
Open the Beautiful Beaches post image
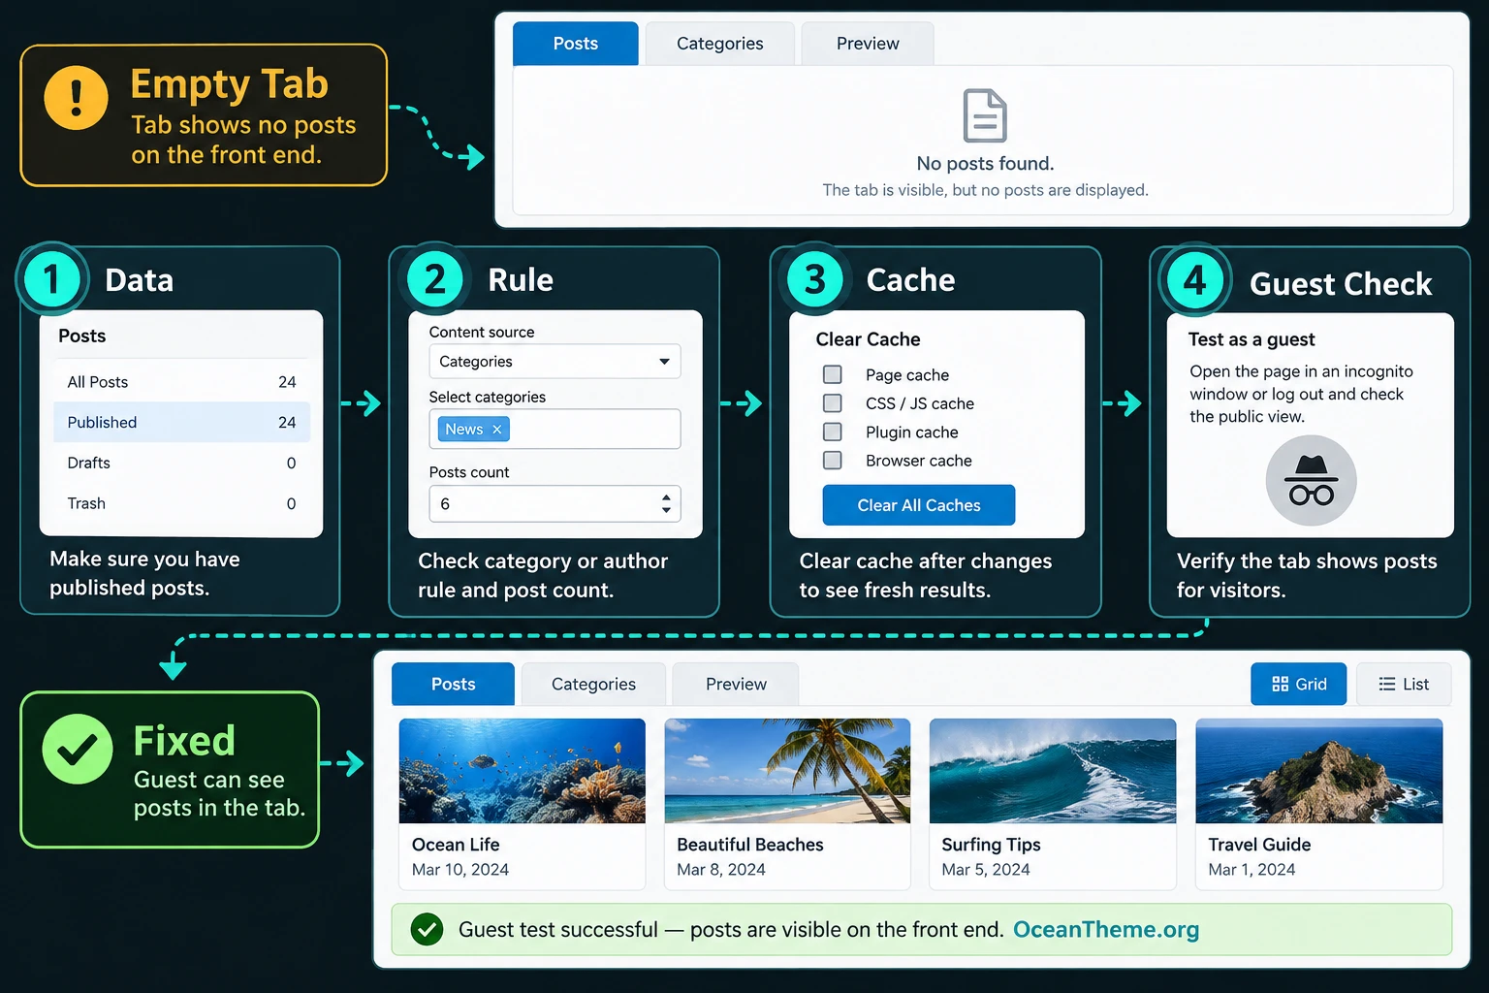[x=787, y=771]
